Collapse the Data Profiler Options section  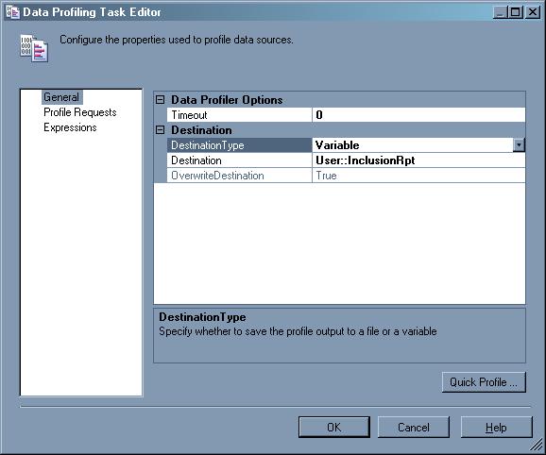[x=160, y=100]
